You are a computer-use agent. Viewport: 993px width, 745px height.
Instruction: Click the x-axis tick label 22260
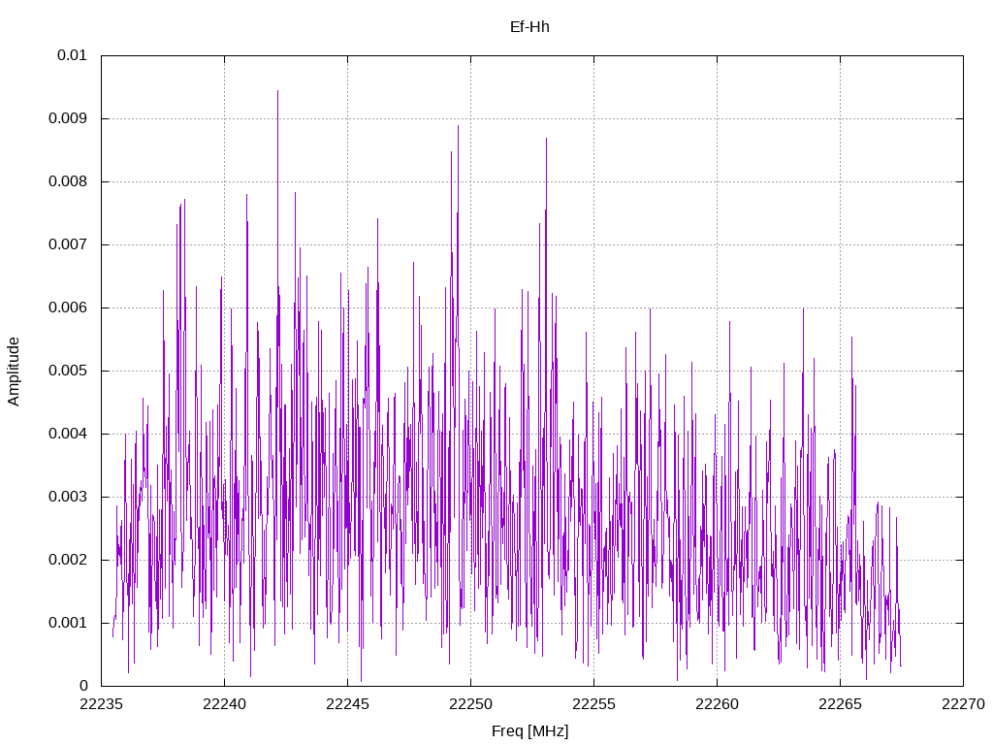tap(717, 704)
